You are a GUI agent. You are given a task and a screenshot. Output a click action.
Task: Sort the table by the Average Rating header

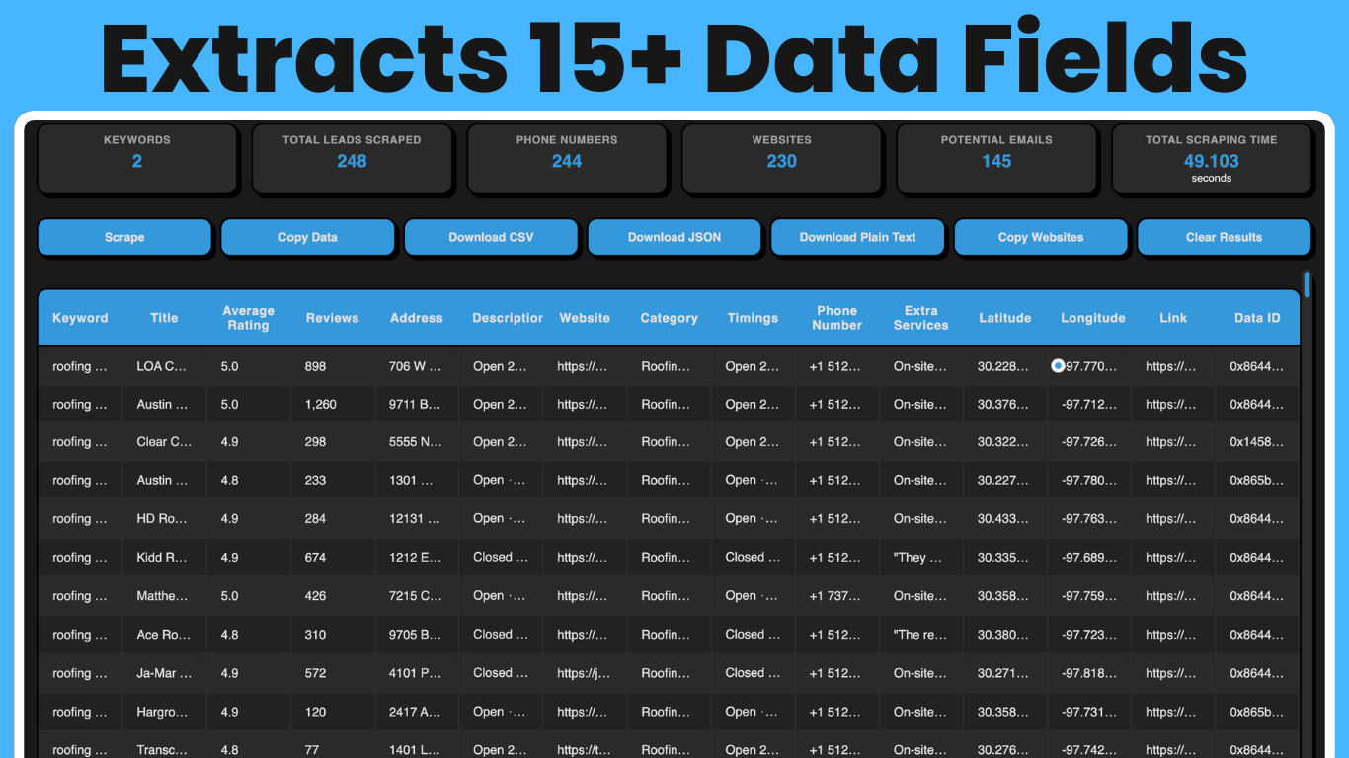[x=248, y=317]
